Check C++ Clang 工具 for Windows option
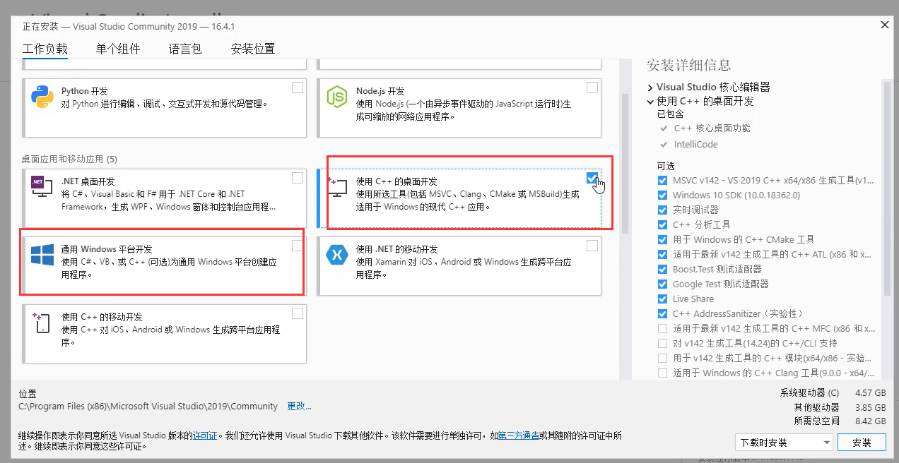This screenshot has width=899, height=463. (x=662, y=373)
